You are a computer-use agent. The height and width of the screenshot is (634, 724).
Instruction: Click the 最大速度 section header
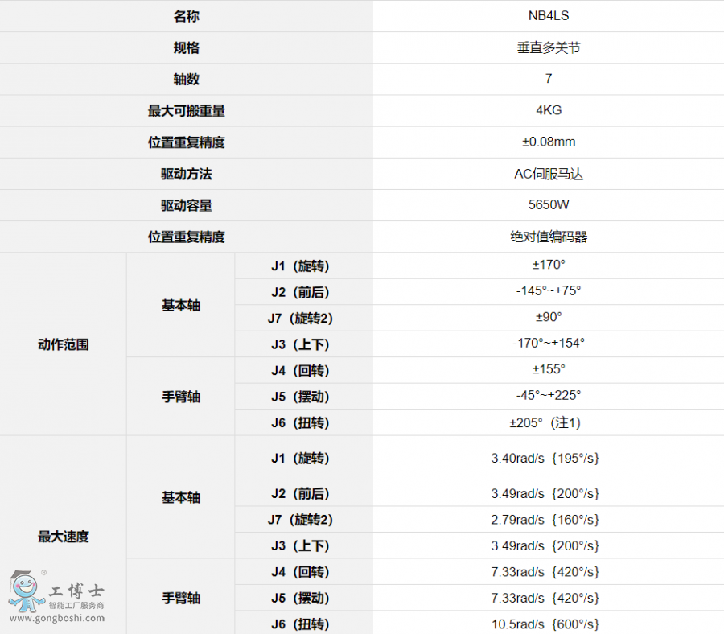(63, 537)
